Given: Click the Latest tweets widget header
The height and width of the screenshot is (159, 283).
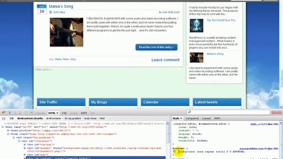Looking at the screenshot, I should click(217, 102).
